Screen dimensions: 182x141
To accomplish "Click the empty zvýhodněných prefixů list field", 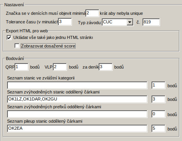I will [77, 114].
